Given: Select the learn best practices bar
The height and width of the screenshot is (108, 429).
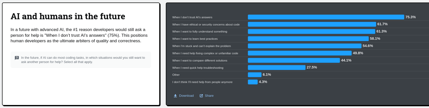Looking at the screenshot, I should point(308,39).
